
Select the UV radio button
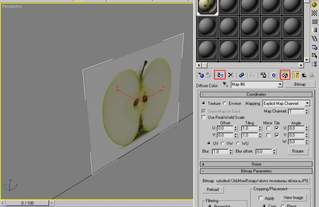[209, 143]
